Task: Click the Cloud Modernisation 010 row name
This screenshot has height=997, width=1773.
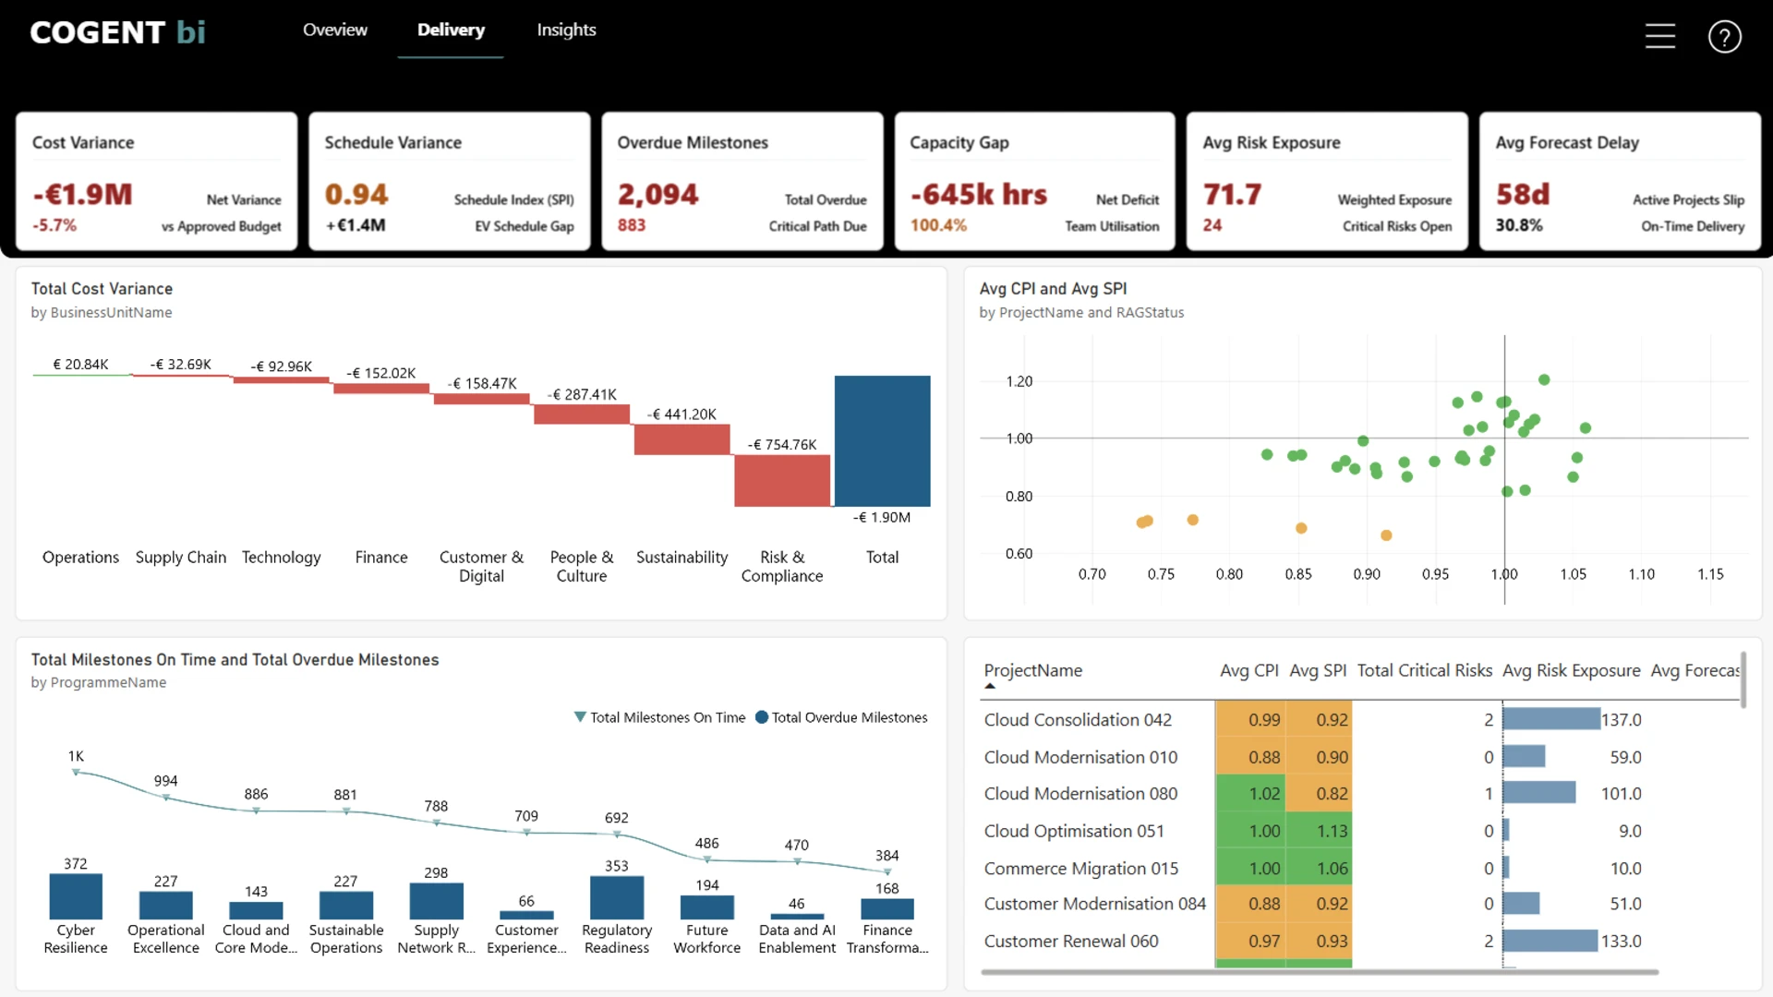Action: click(x=1080, y=757)
